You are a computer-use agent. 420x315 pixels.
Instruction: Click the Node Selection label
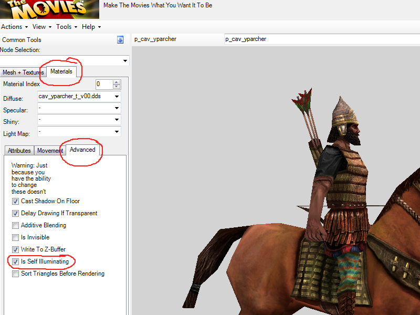point(20,50)
